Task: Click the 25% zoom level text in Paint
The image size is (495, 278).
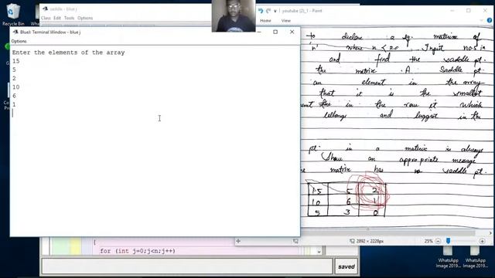Action: 428,241
